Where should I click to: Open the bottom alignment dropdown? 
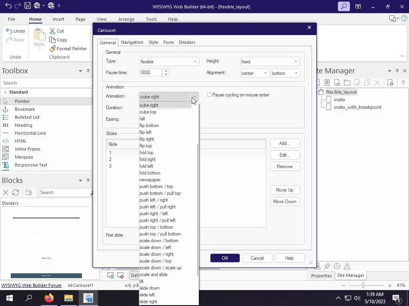[x=285, y=73]
